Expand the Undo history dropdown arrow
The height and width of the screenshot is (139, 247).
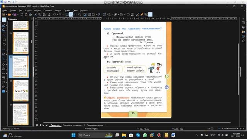point(57,15)
